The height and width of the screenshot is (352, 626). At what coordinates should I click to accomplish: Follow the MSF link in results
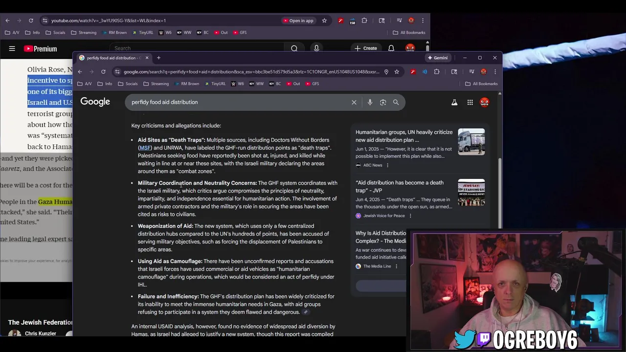pyautogui.click(x=145, y=148)
